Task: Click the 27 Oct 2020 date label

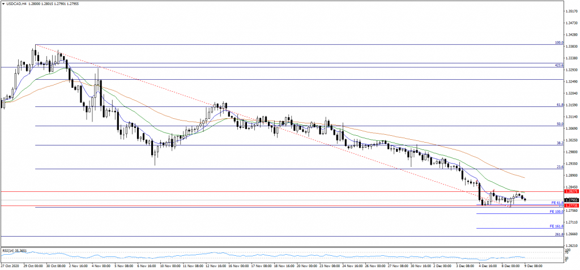Action: (11, 265)
